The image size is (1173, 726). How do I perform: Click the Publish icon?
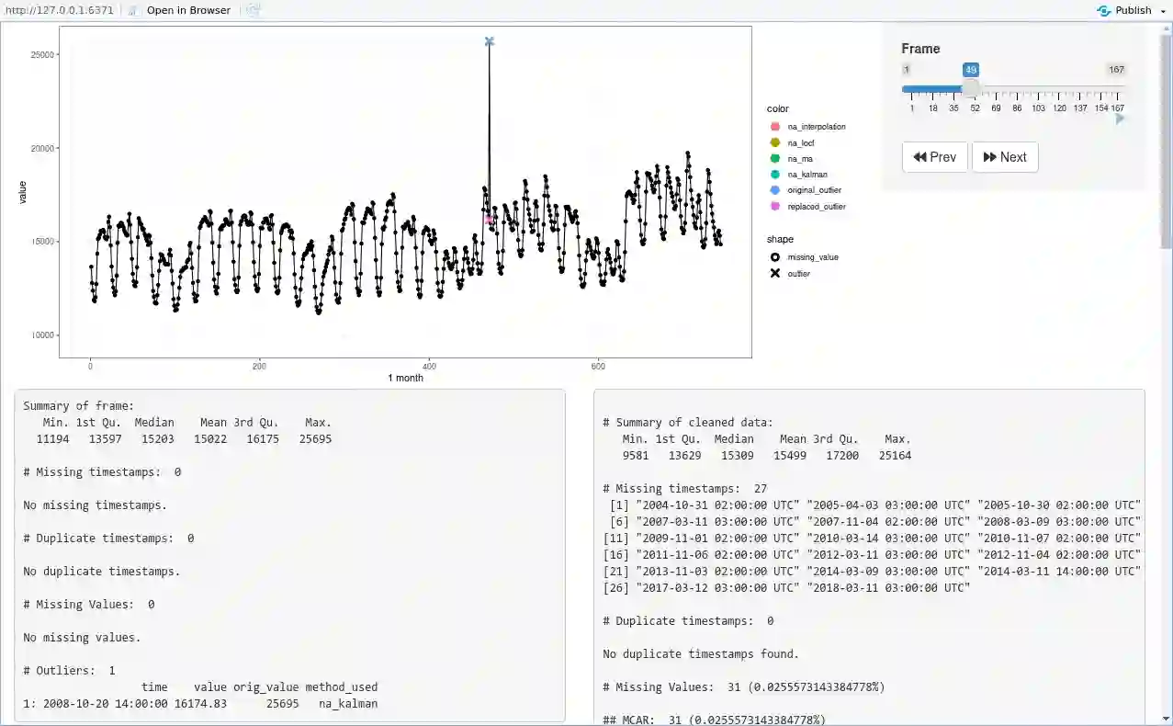point(1104,10)
